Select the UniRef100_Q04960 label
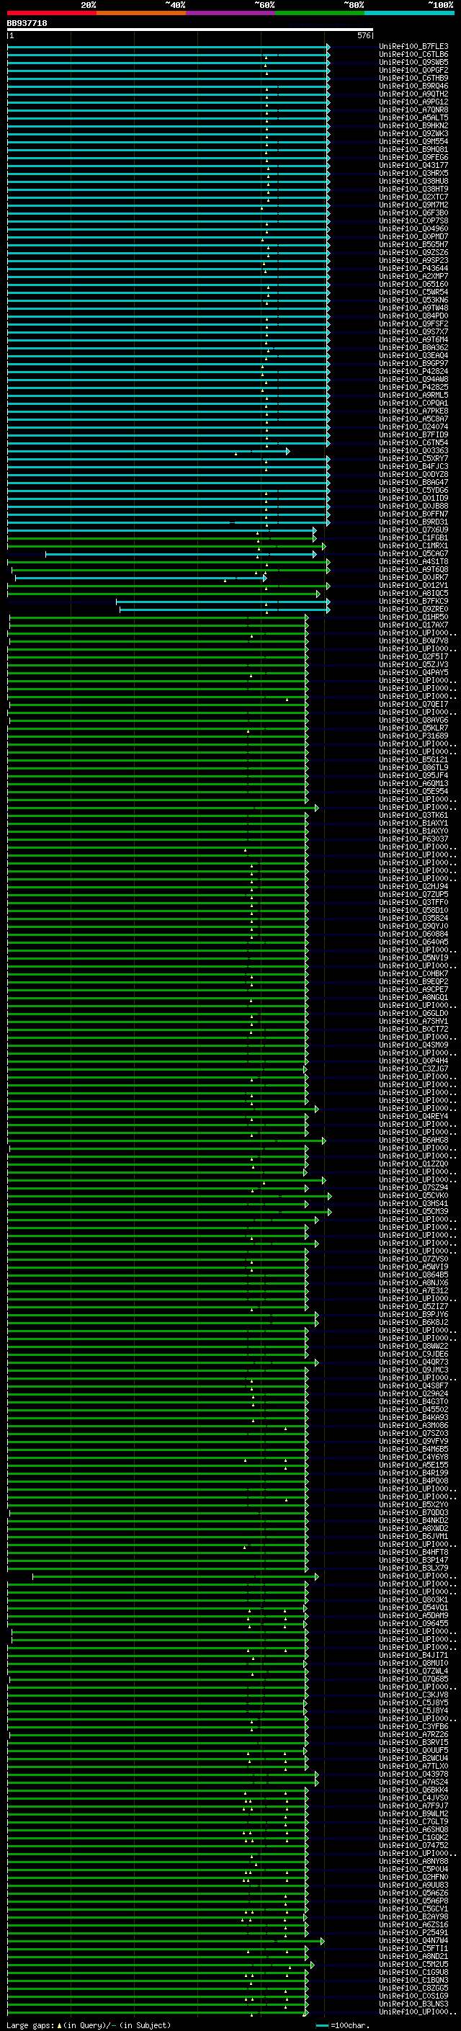 click(413, 228)
